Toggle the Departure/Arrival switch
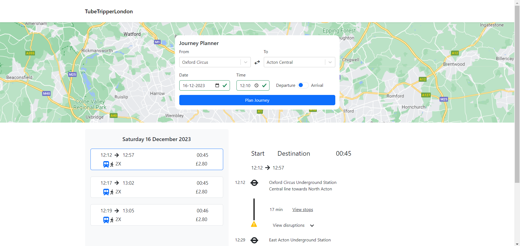 click(303, 85)
